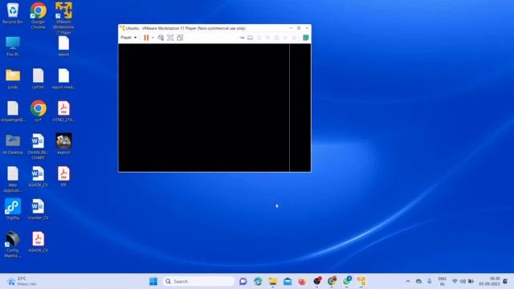The image size is (514, 289).
Task: Select the ASHOK_CV Word document icon
Action: (38, 177)
